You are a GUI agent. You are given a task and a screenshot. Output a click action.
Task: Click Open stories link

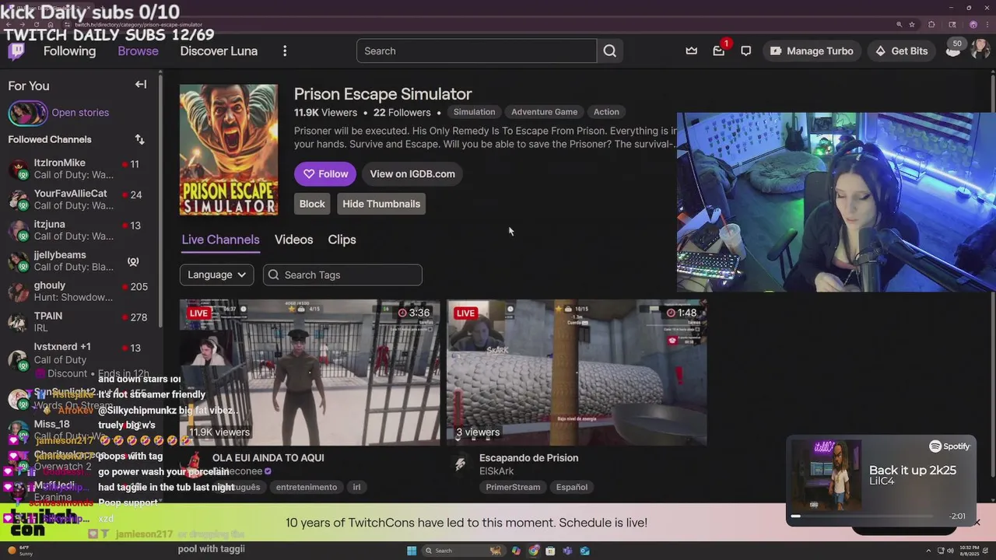tap(80, 113)
